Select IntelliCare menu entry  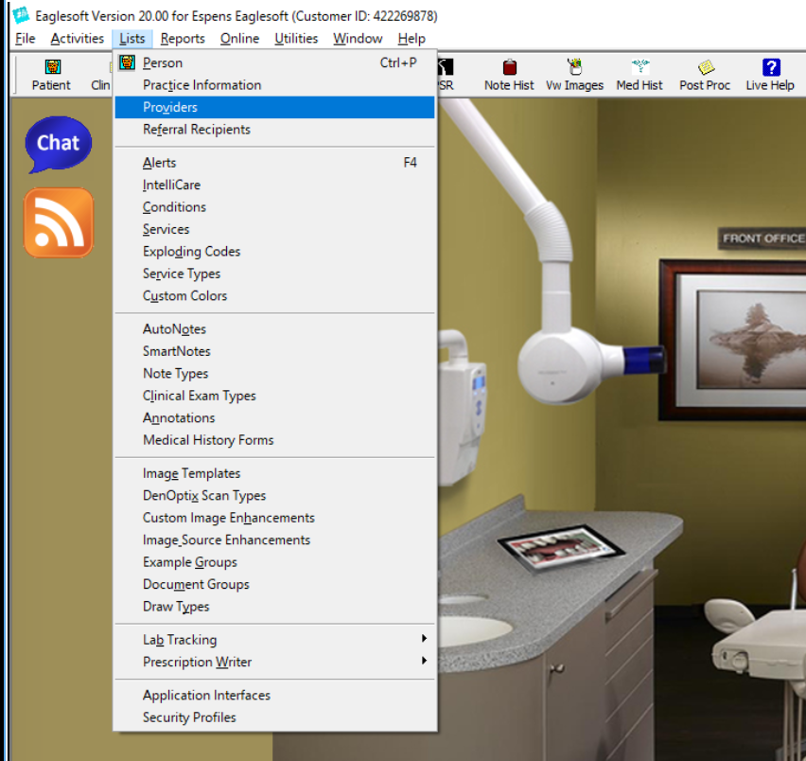click(x=274, y=185)
